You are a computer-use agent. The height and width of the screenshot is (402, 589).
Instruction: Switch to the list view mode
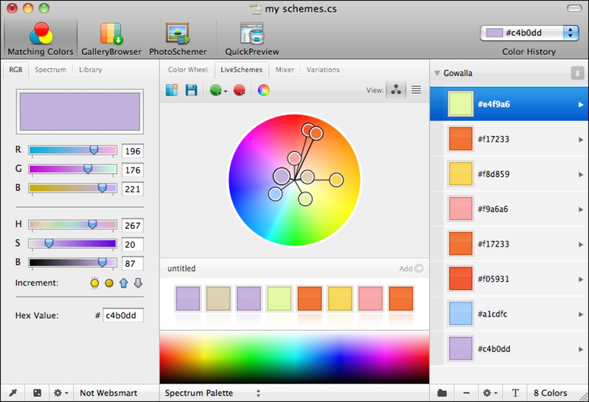pyautogui.click(x=416, y=90)
